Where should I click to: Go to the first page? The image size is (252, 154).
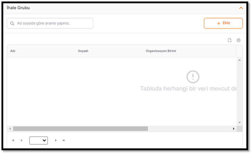(13, 140)
